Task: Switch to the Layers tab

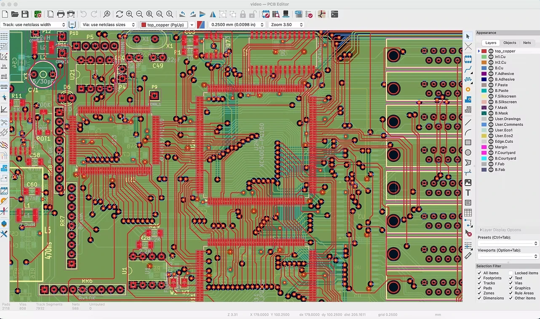Action: (491, 43)
